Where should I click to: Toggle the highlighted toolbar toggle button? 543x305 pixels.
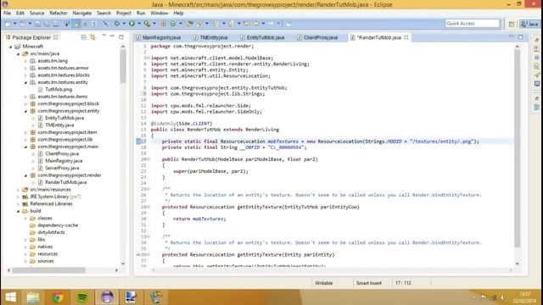tap(76, 24)
